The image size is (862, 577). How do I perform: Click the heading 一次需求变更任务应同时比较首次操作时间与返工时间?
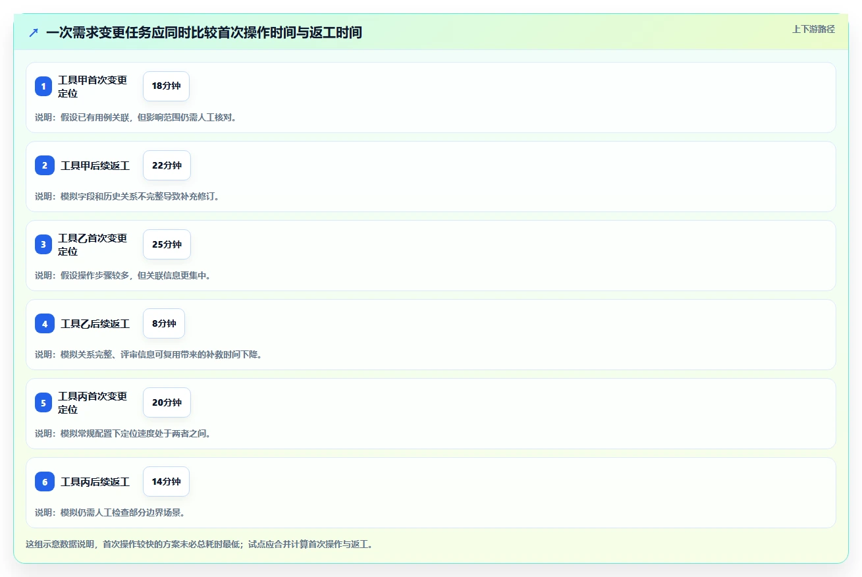204,32
